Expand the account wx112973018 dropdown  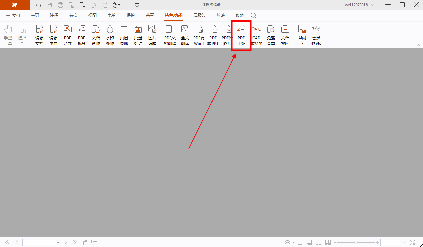click(373, 5)
